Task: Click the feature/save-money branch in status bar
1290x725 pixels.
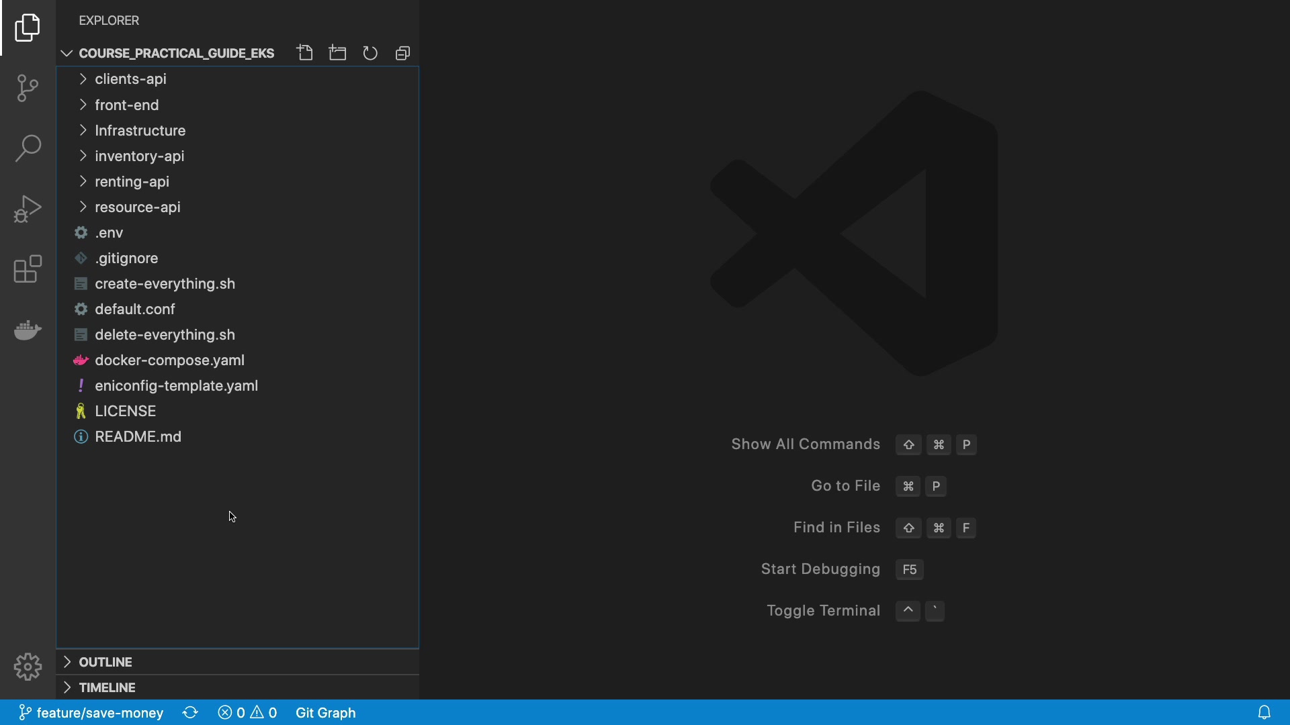Action: (91, 712)
